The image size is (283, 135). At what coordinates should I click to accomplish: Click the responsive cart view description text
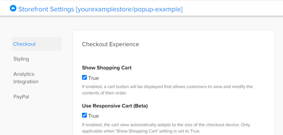pyautogui.click(x=166, y=128)
